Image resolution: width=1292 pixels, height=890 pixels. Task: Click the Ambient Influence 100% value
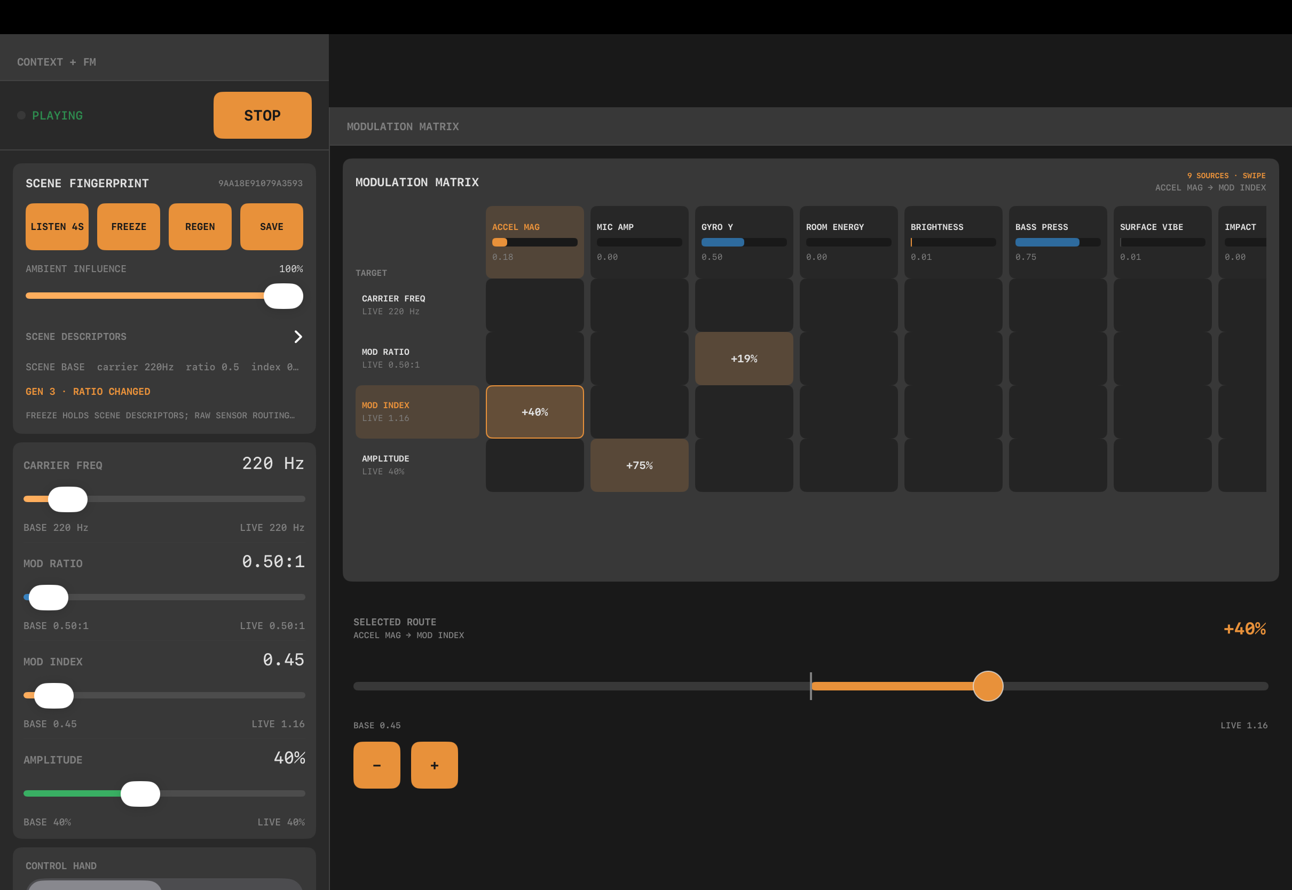pos(291,269)
